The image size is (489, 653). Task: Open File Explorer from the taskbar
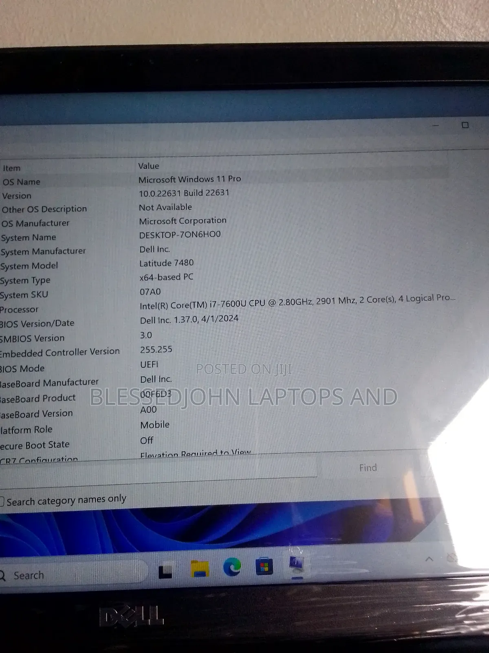click(x=200, y=568)
